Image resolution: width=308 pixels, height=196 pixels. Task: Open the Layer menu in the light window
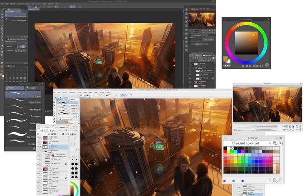[79, 92]
